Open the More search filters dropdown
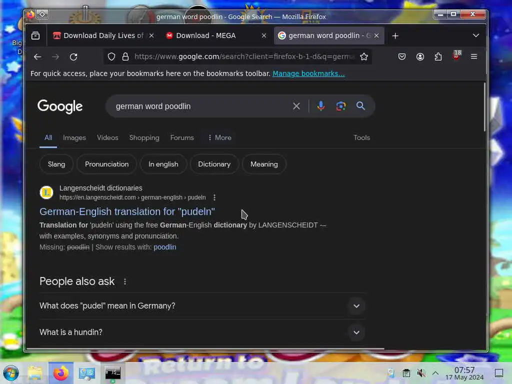Image resolution: width=512 pixels, height=384 pixels. coord(219,138)
